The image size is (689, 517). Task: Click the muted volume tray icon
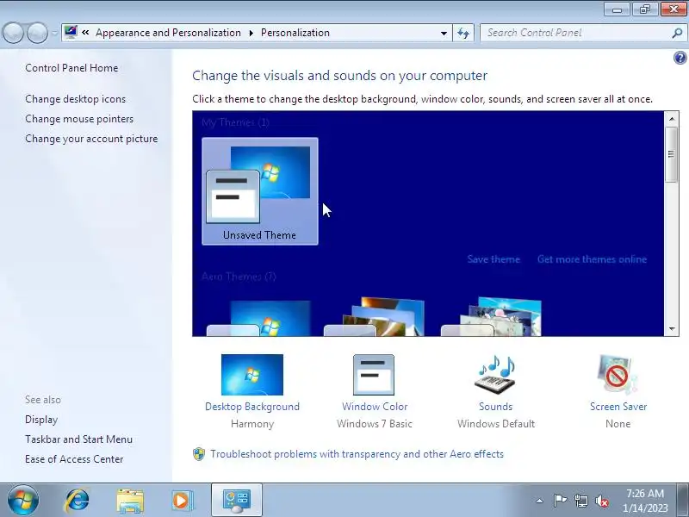(x=602, y=501)
